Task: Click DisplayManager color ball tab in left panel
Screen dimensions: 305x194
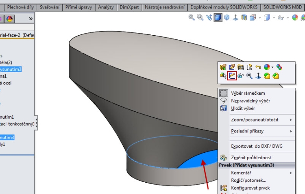Action: point(9,19)
